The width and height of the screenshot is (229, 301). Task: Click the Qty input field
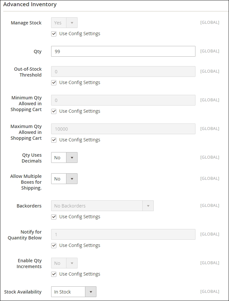tap(123, 51)
